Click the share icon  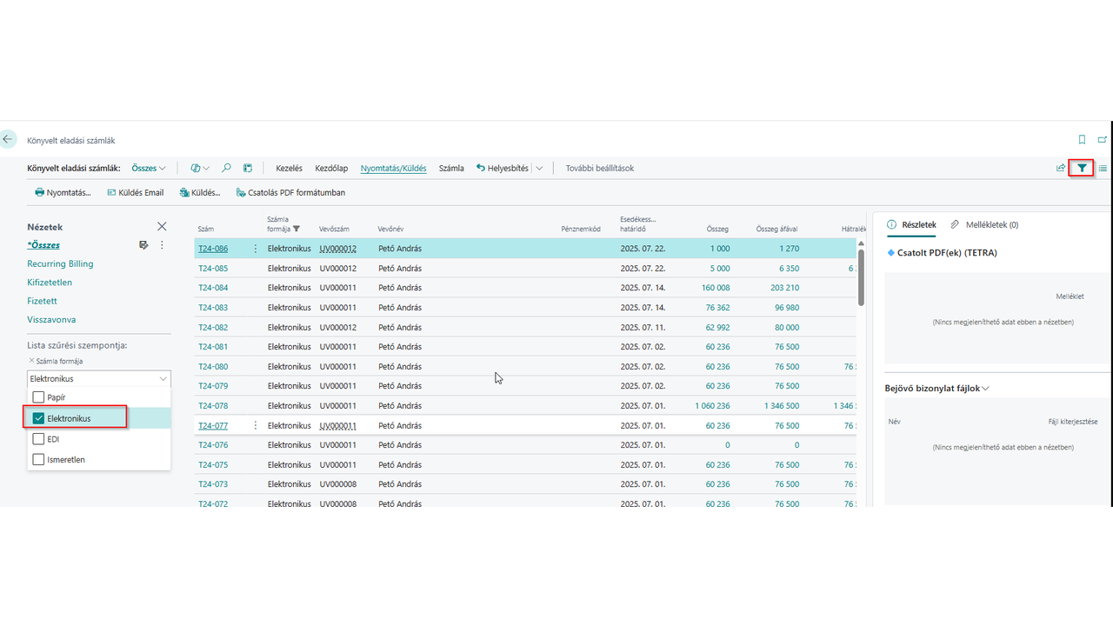tap(1061, 168)
